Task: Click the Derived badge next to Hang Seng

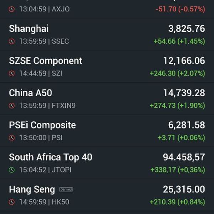Action: pos(66,189)
